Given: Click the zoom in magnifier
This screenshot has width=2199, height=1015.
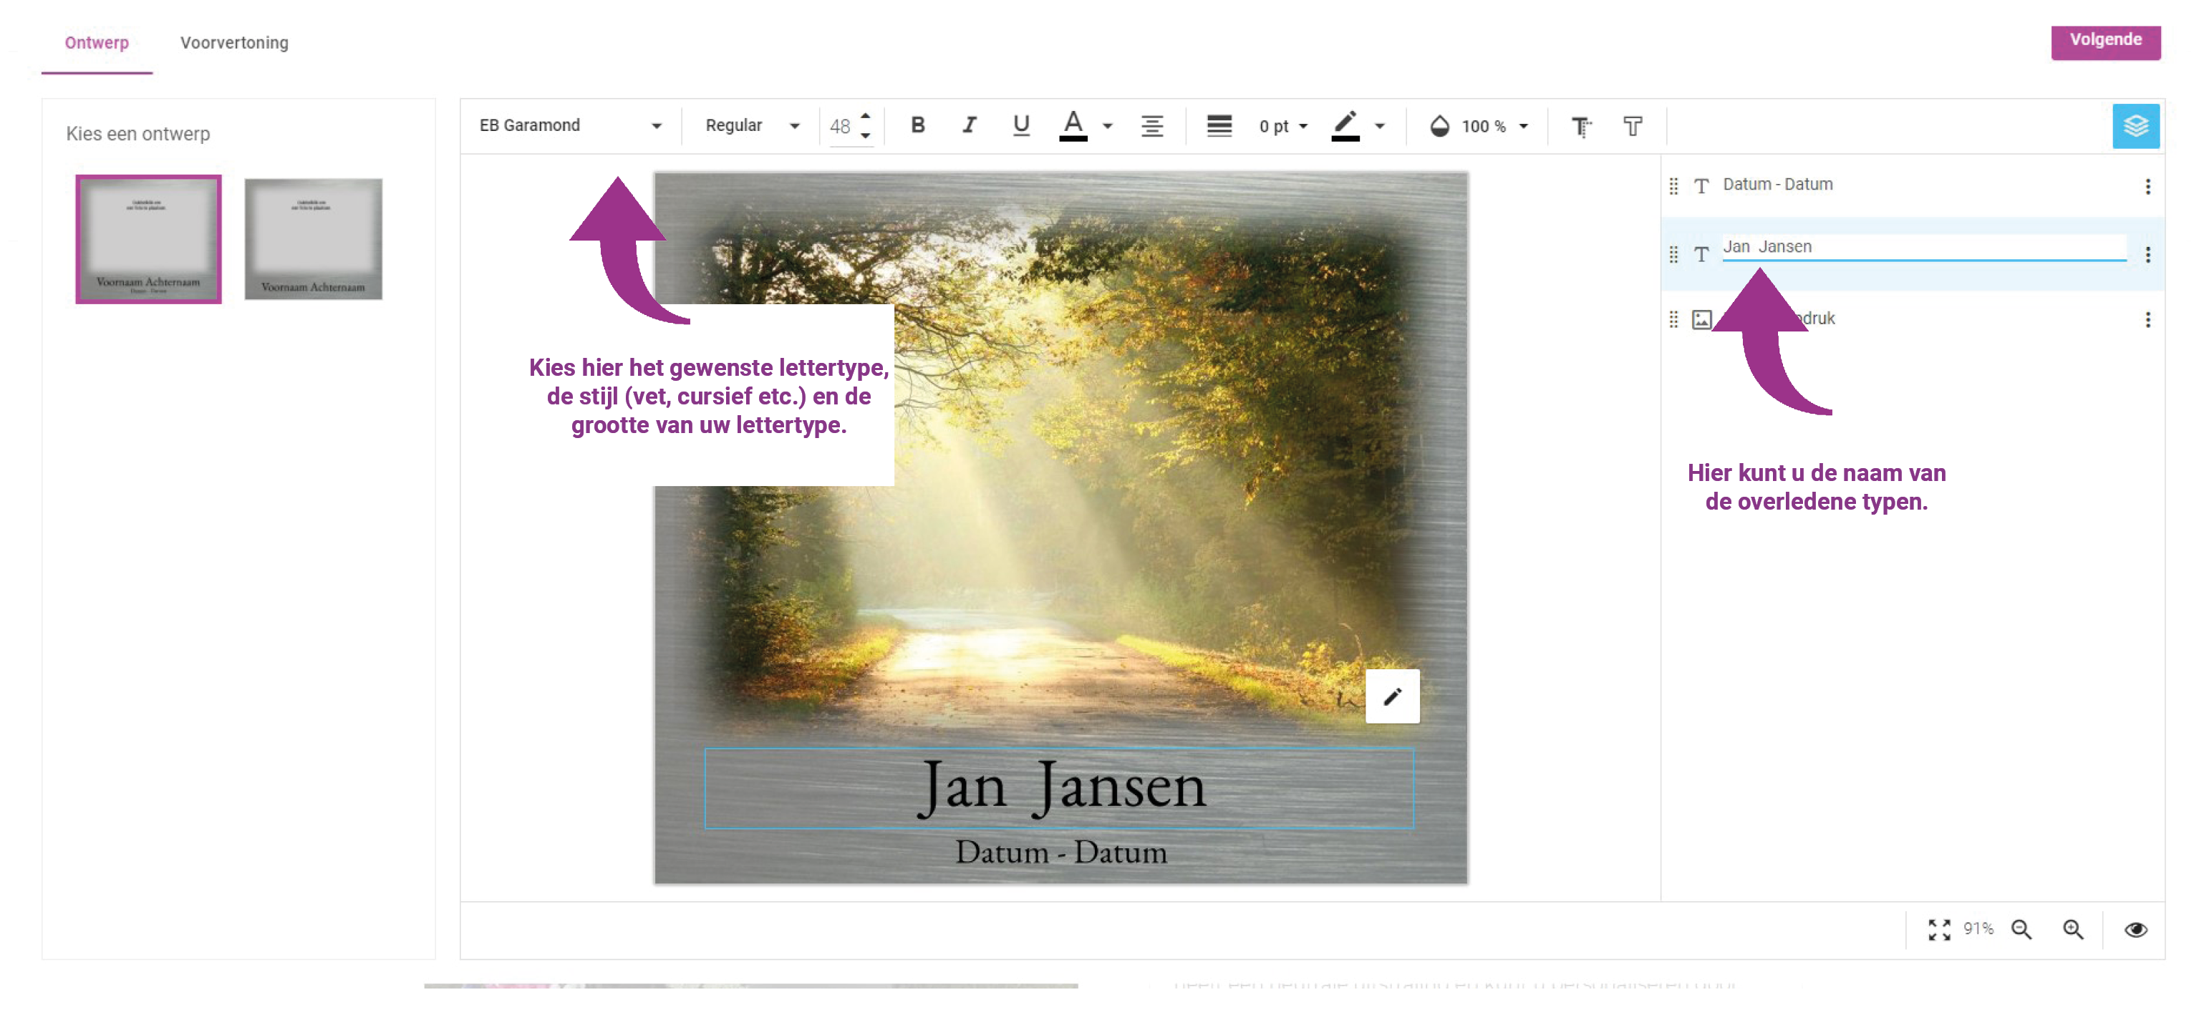Looking at the screenshot, I should 2073,929.
